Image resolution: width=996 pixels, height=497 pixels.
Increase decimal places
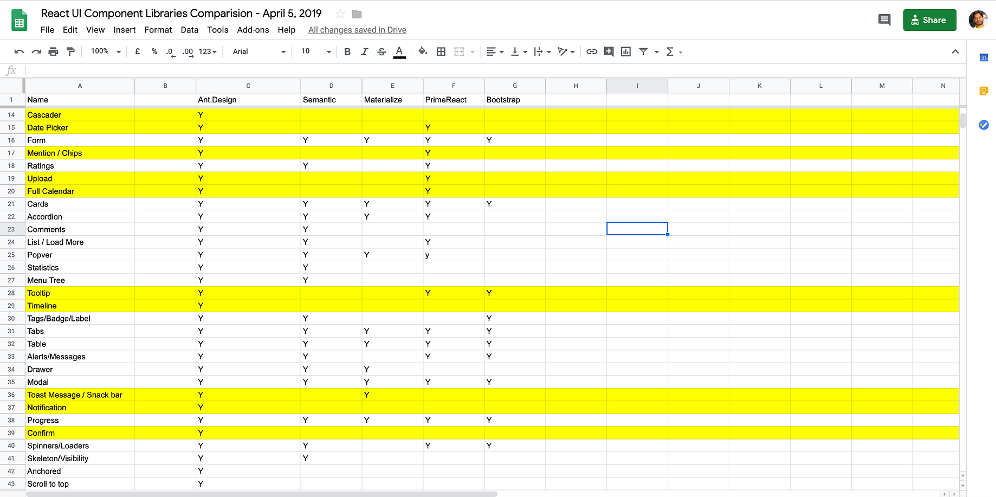(187, 51)
